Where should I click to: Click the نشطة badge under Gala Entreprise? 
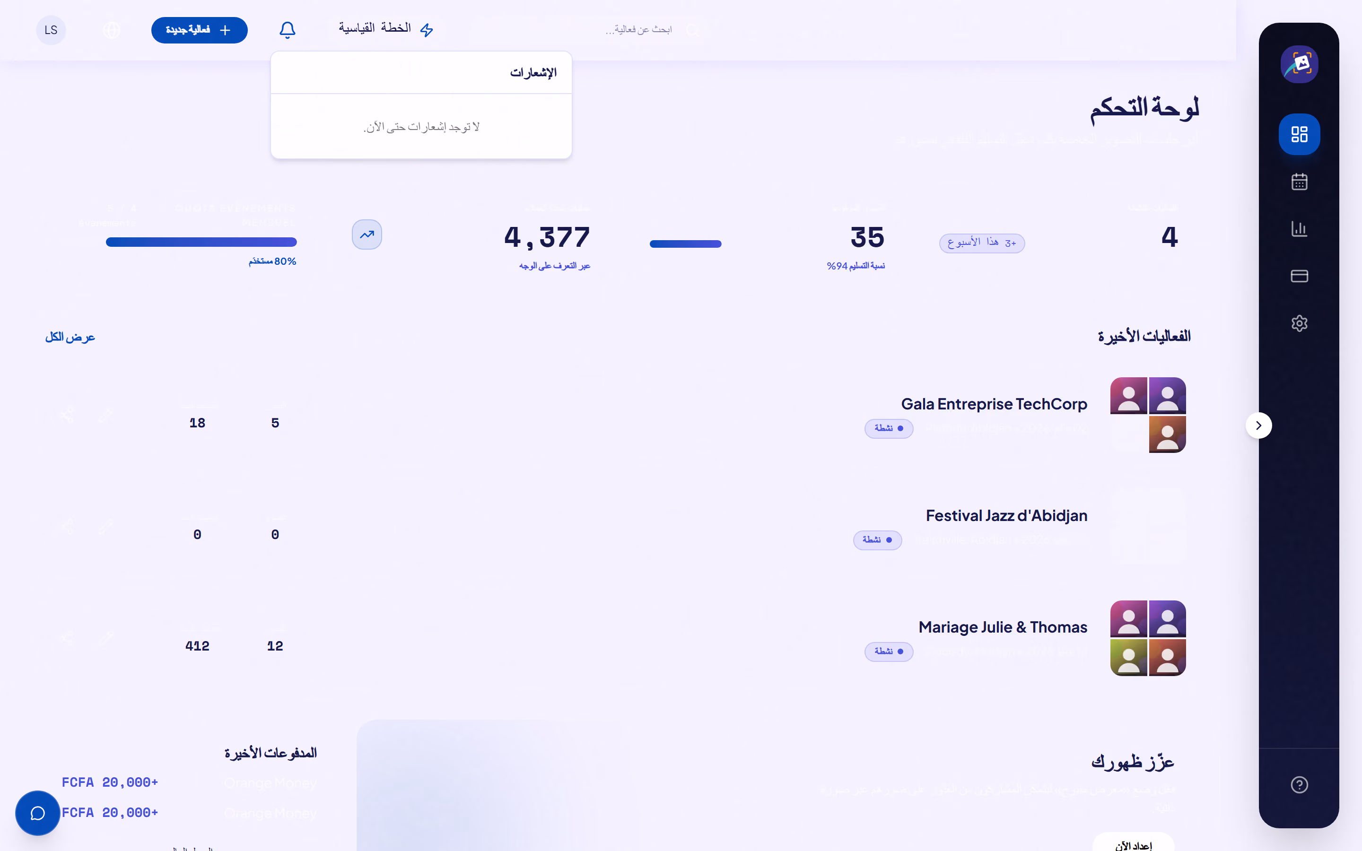[889, 428]
